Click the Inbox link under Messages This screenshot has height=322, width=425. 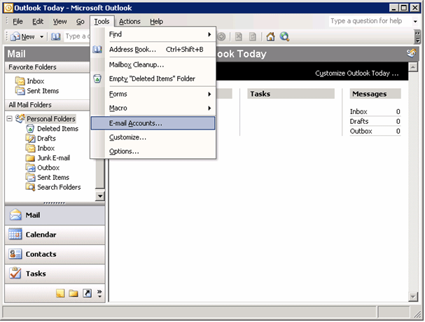358,112
